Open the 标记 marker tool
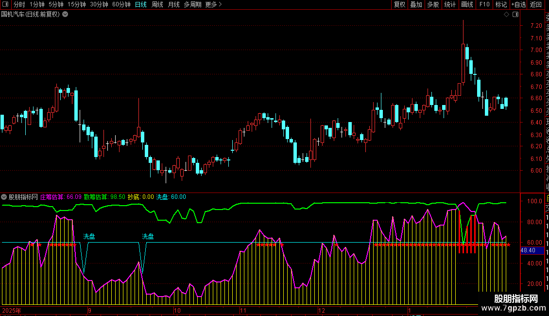 coord(501,4)
